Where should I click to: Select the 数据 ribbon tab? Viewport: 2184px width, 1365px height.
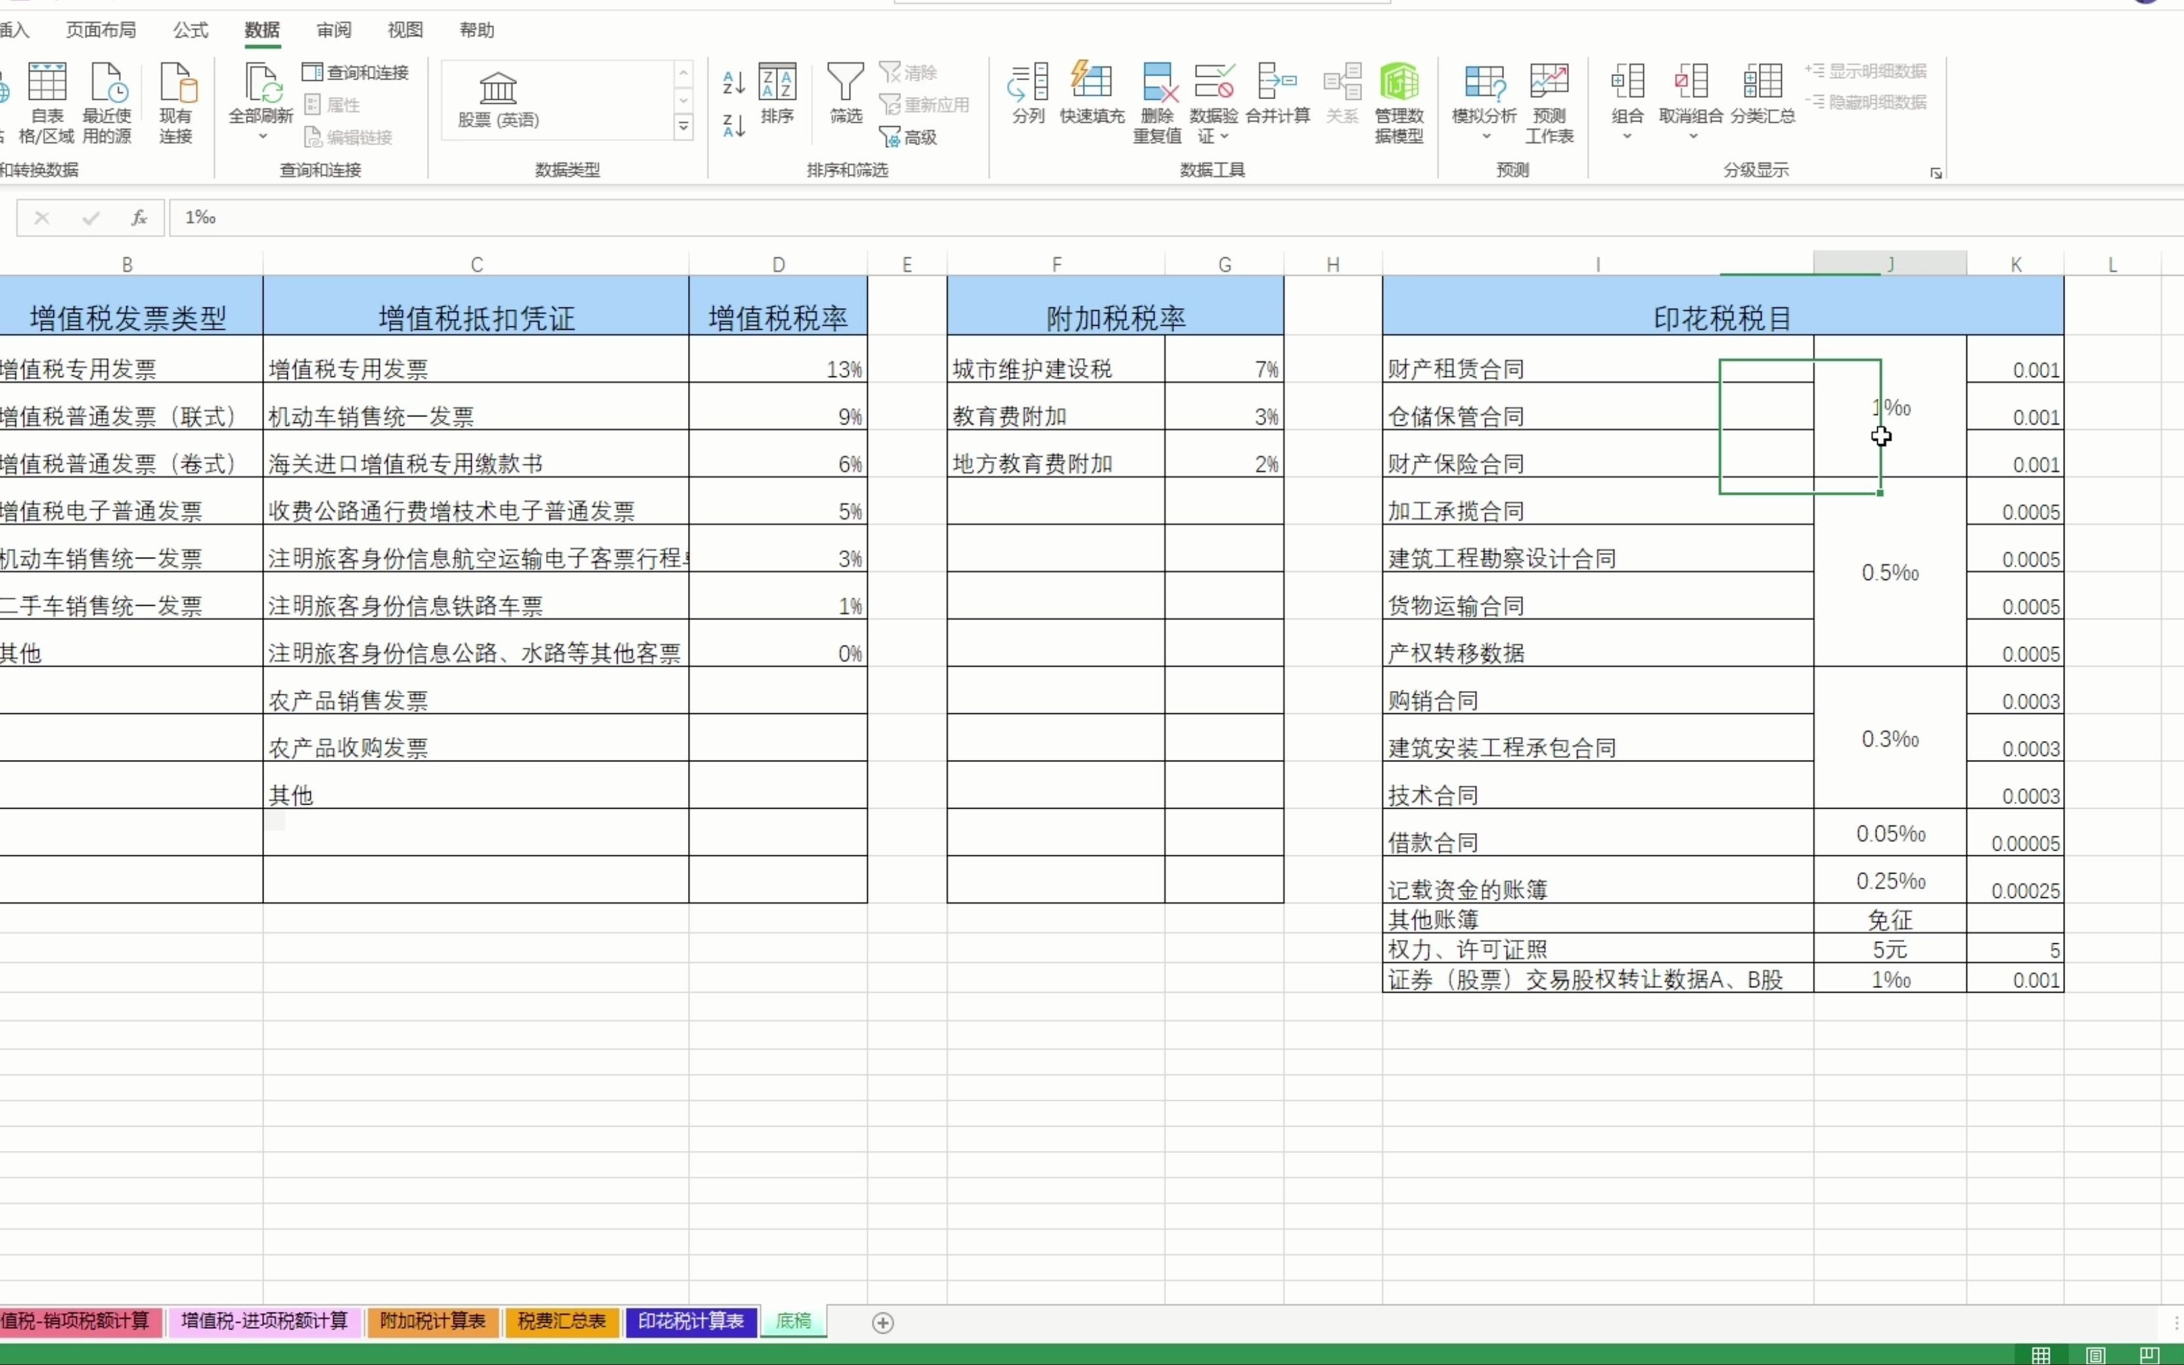click(x=262, y=30)
